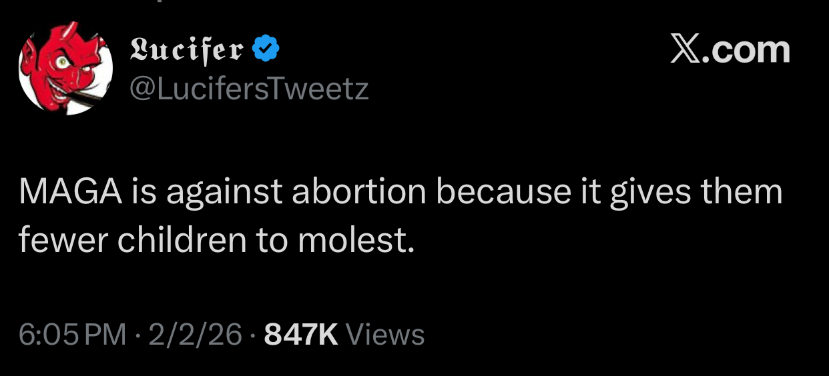Click the X logo in the watermark
829x376 pixels.
click(x=685, y=51)
